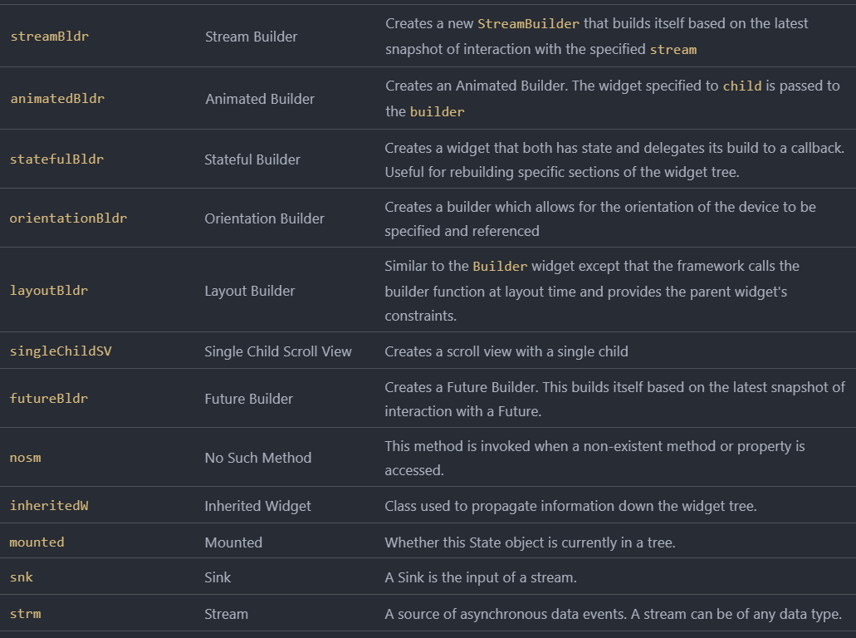Click the Orientation Builder name cell

pos(264,218)
